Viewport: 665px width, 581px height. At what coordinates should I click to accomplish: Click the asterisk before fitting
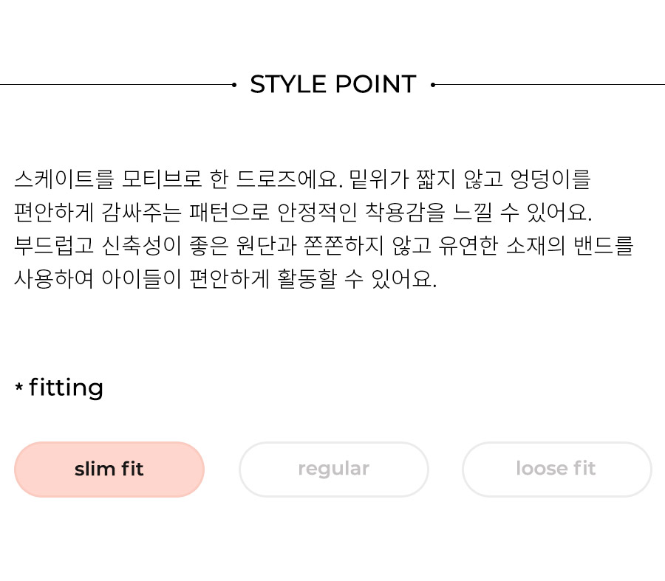coord(18,387)
